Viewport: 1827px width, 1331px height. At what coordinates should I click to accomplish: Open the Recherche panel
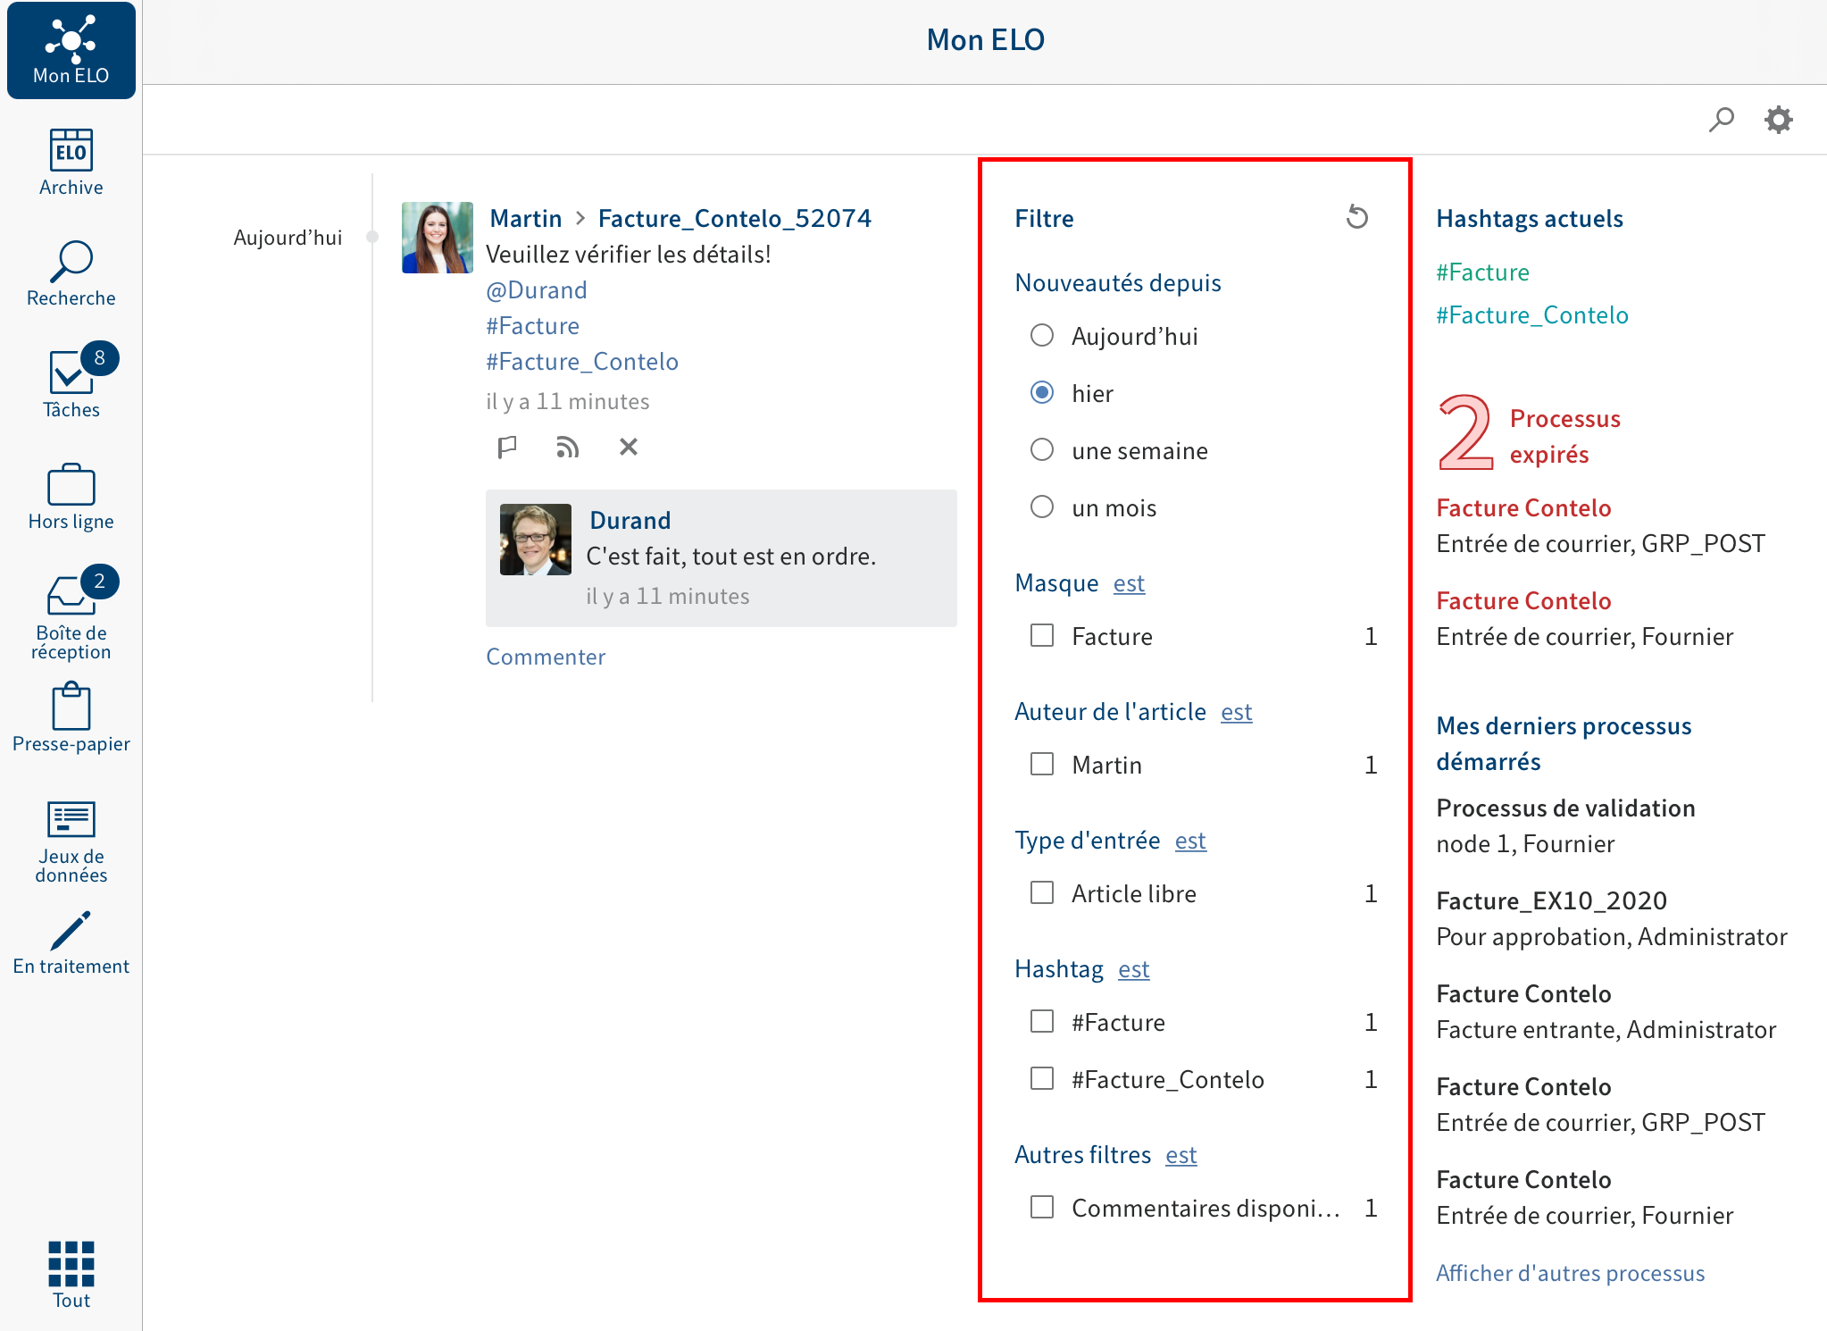(70, 270)
